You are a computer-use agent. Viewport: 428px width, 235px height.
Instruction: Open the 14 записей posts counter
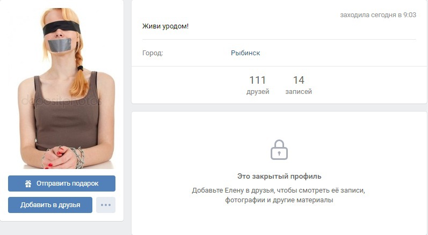[299, 85]
